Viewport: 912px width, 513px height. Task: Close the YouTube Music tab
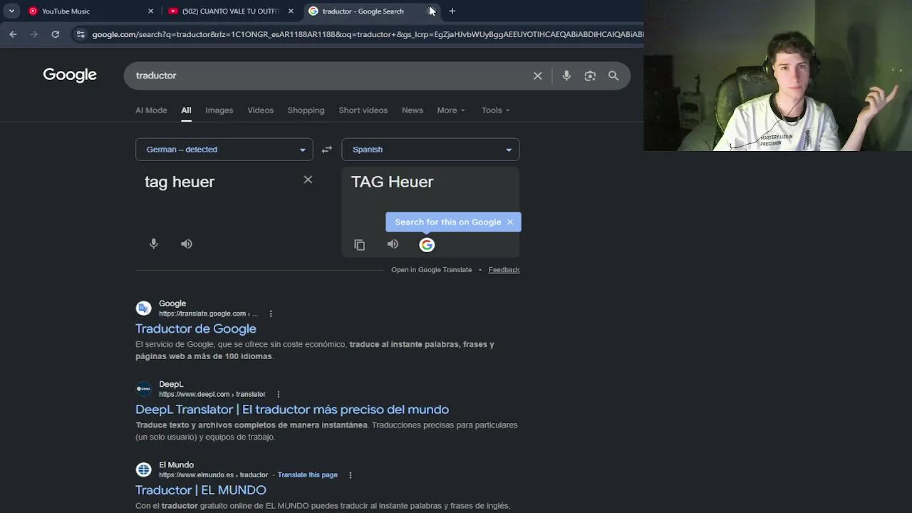(x=150, y=11)
